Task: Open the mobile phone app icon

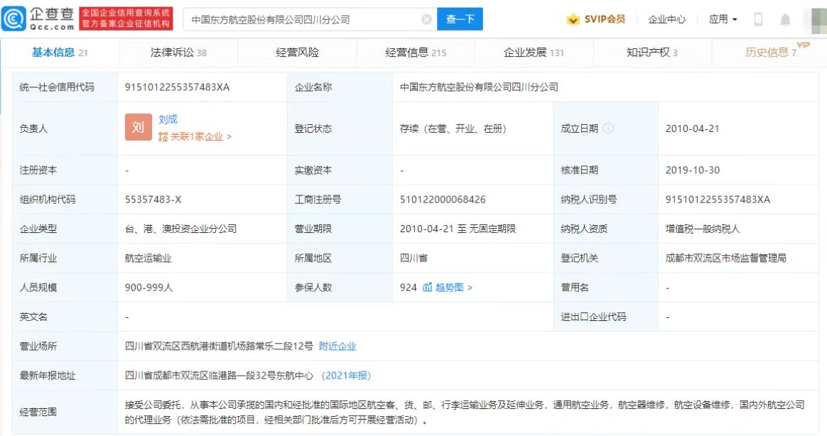Action: tap(758, 19)
